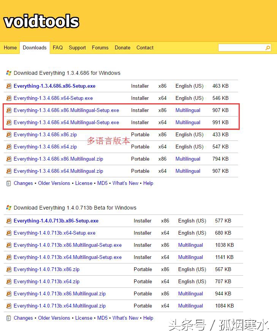Open License link under 1.3.4.686 list
The height and width of the screenshot is (336, 277).
click(84, 183)
